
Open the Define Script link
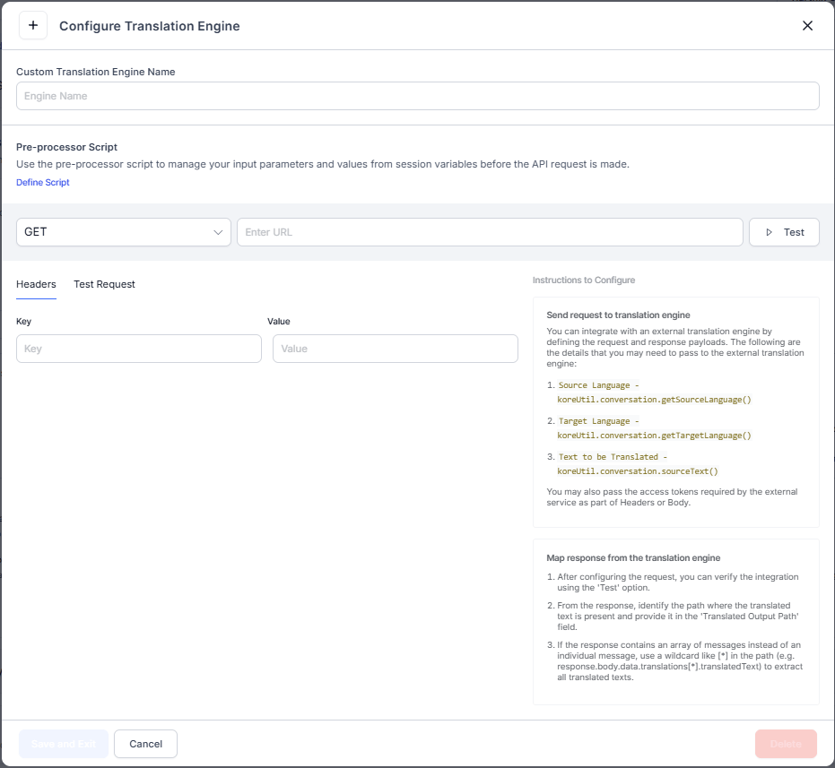click(43, 182)
